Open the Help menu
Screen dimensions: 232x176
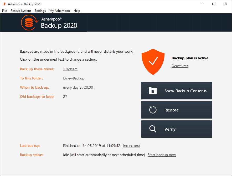77,11
